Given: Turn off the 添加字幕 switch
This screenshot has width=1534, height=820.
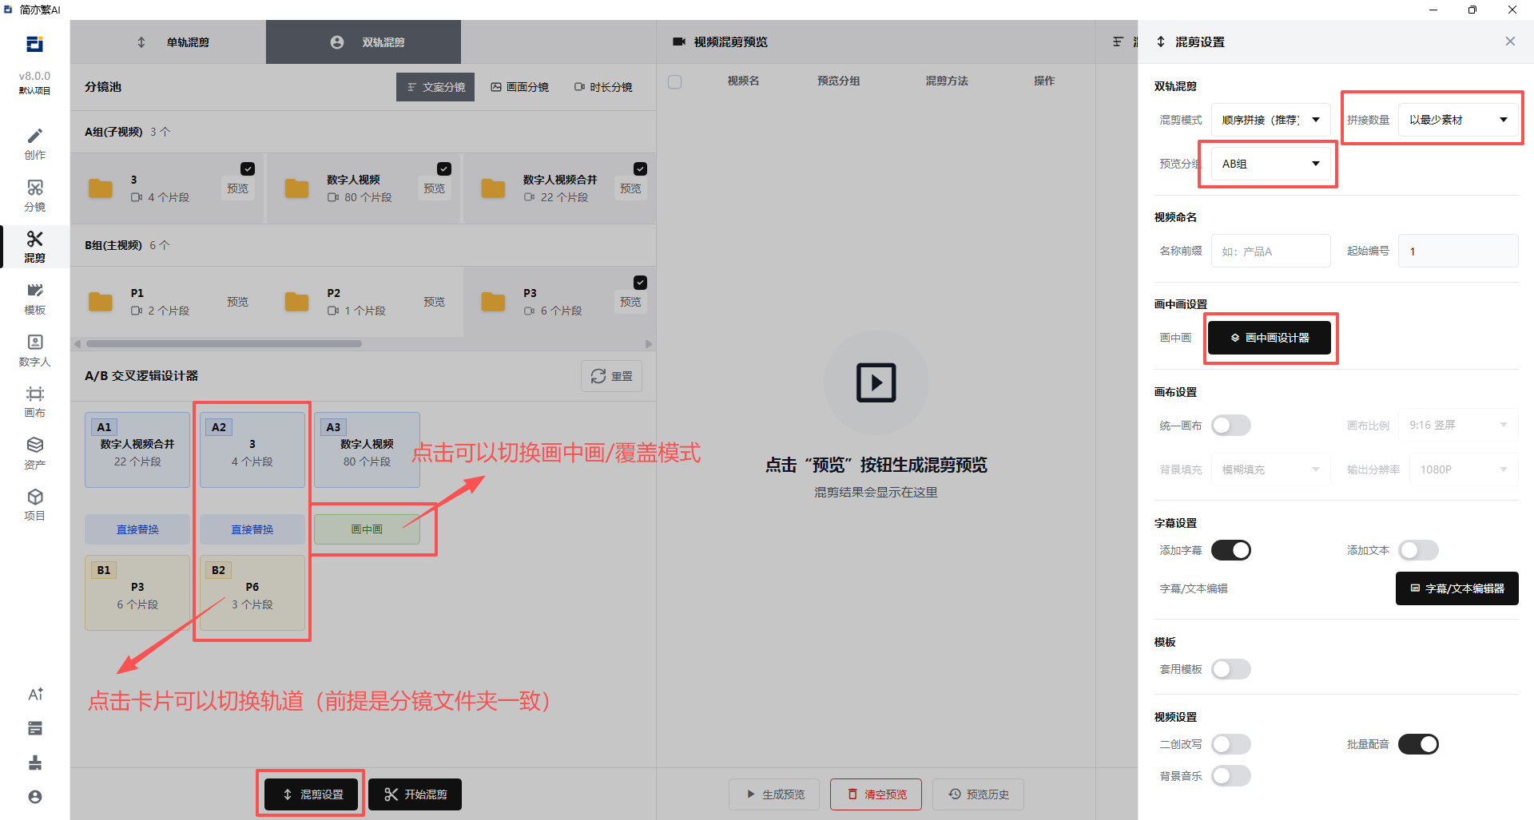Looking at the screenshot, I should [1231, 550].
